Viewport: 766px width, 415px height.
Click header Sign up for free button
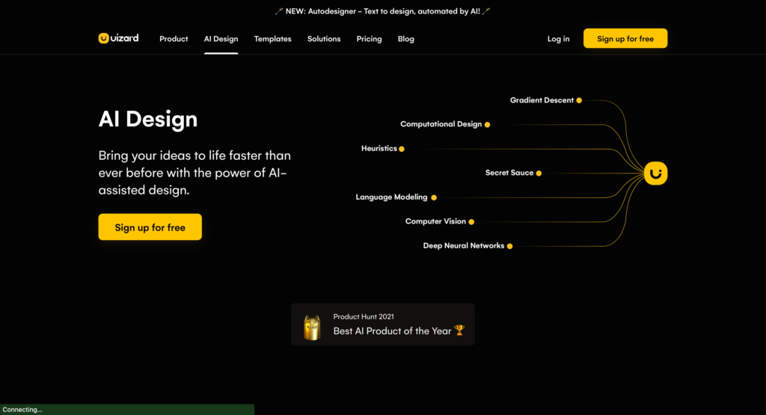(x=625, y=39)
